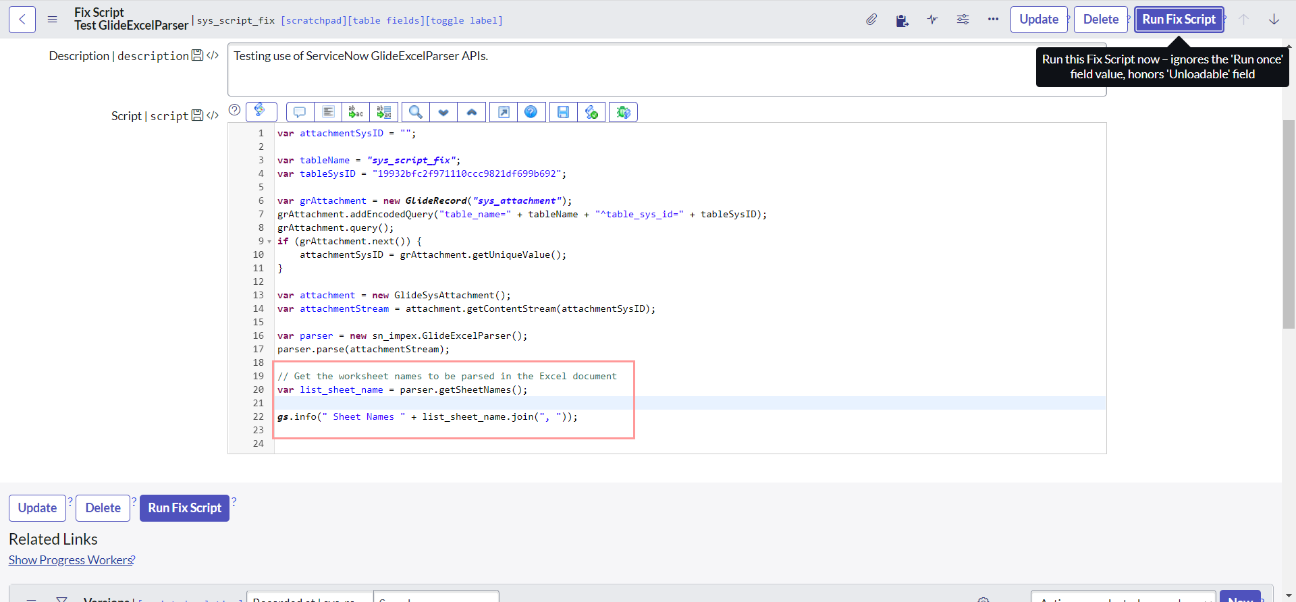Viewport: 1296px width, 602px height.
Task: Click the find previous up chevron
Action: pyautogui.click(x=472, y=112)
